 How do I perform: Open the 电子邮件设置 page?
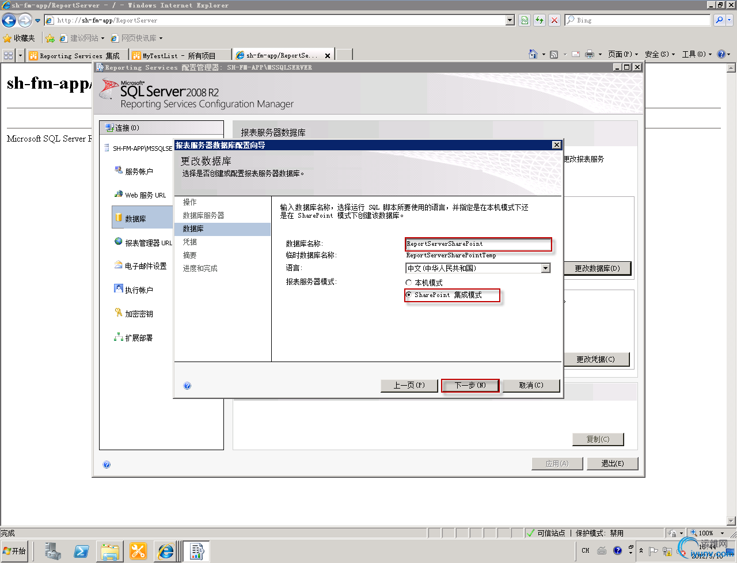tap(146, 266)
